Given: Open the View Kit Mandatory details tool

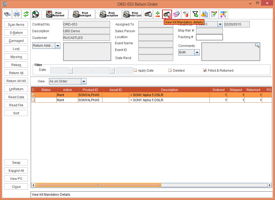Looking at the screenshot, I should click(167, 14).
